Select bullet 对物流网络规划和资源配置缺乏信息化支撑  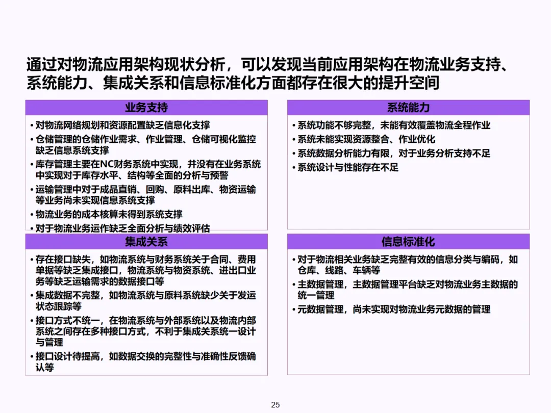120,125
